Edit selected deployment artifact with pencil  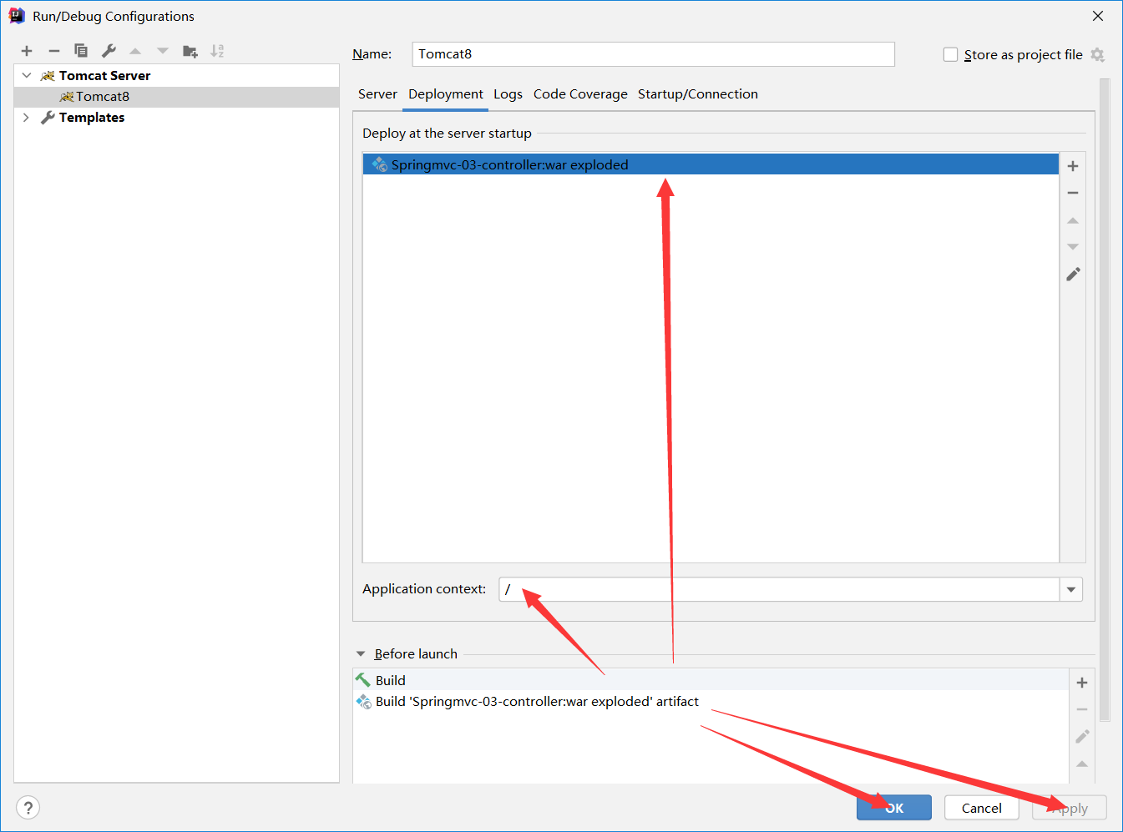point(1073,274)
